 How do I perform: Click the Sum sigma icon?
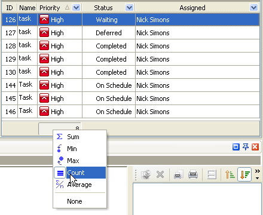pos(60,137)
